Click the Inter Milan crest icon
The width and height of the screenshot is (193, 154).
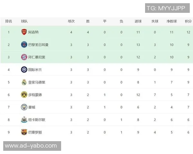(24, 70)
